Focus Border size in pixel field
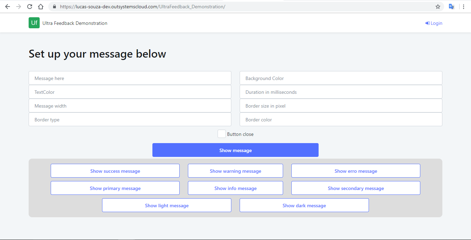This screenshot has width=471, height=240. coord(341,106)
